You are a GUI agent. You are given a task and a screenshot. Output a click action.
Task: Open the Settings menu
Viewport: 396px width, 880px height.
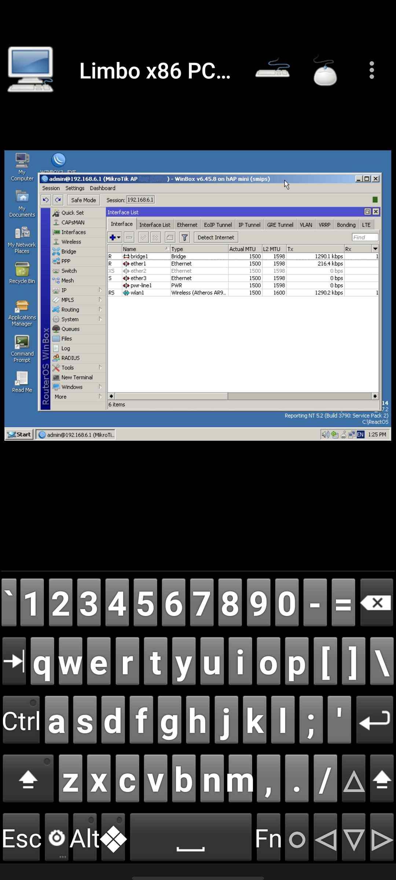point(75,188)
